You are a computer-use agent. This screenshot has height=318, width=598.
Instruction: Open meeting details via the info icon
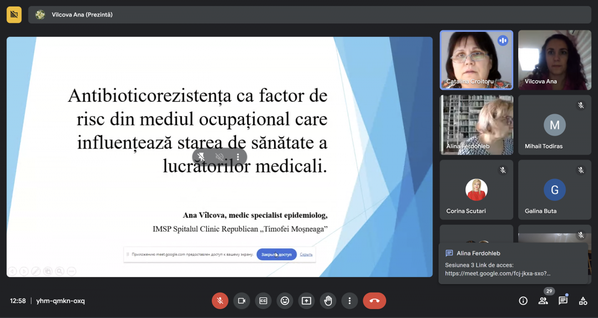point(523,301)
